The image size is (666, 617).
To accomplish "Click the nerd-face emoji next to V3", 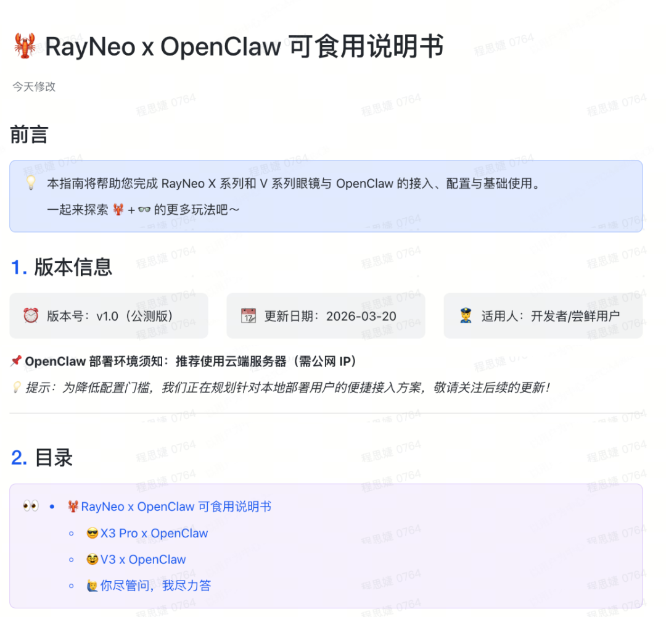I will click(92, 560).
